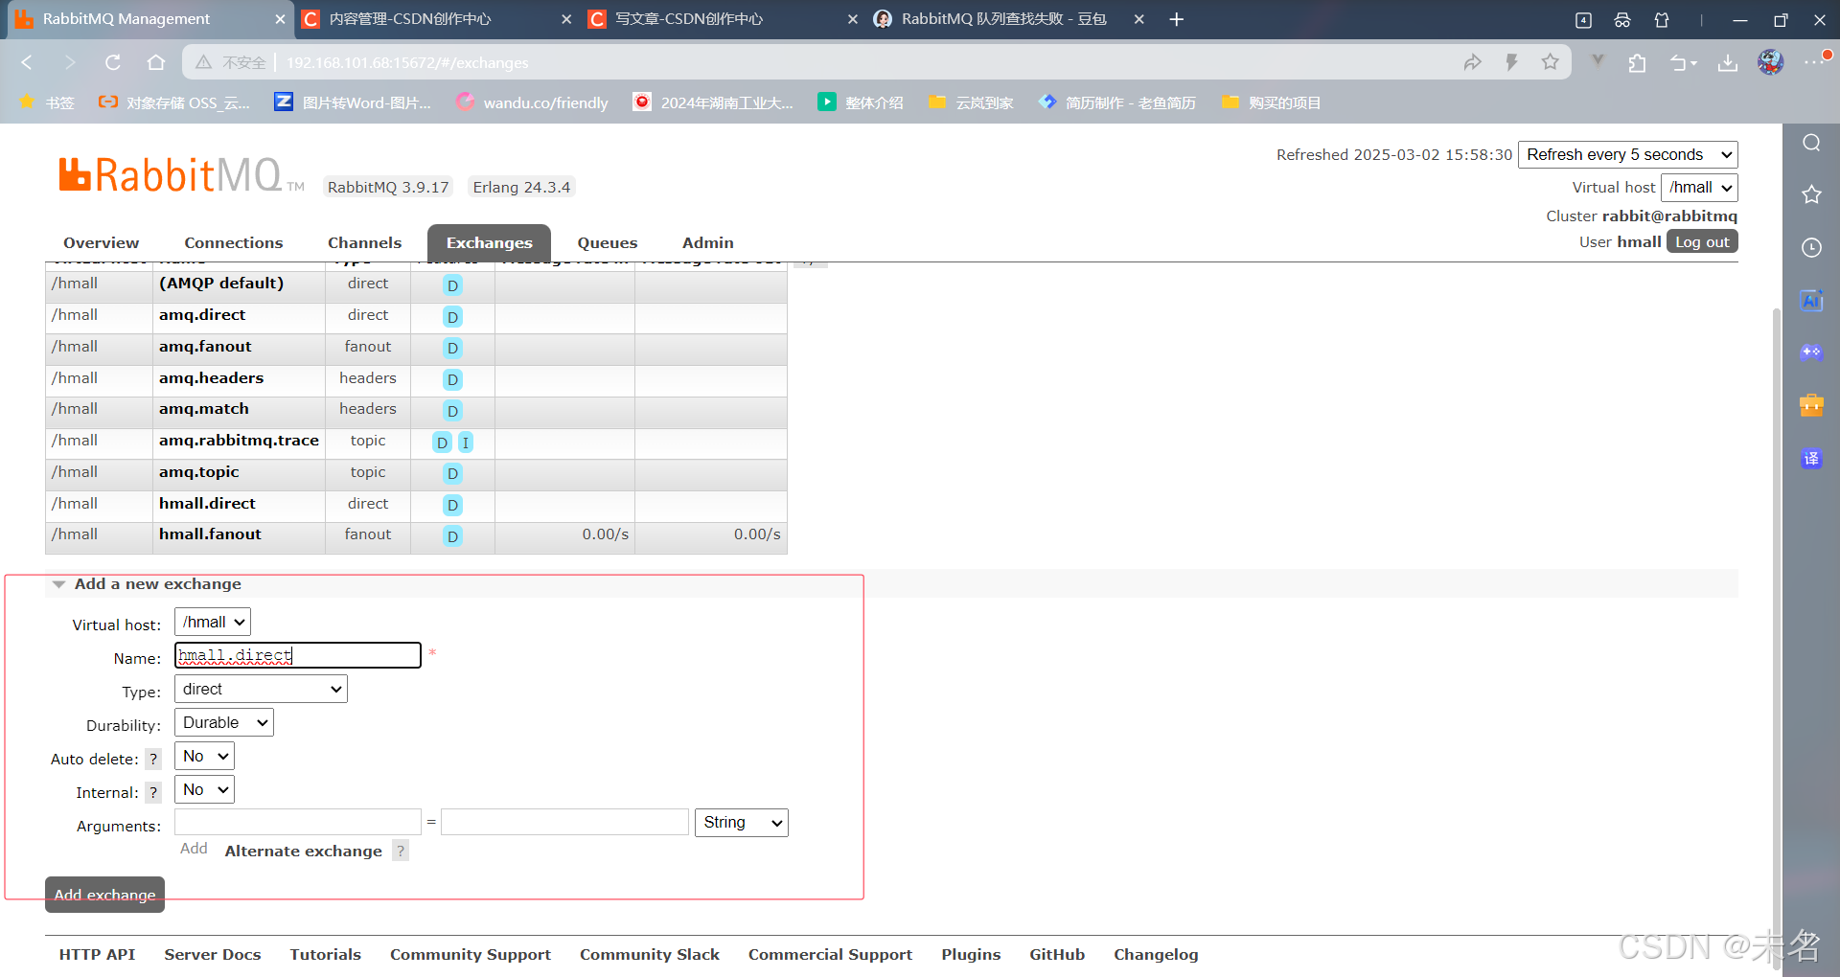1840x977 pixels.
Task: Focus the Arguments key input field
Action: point(298,822)
